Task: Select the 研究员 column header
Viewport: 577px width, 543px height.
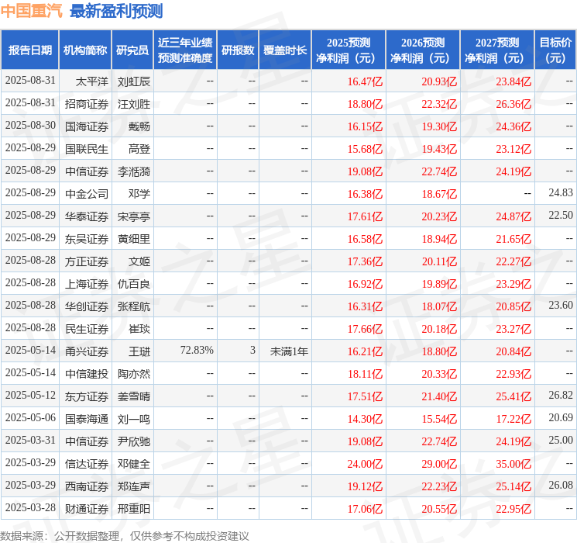Action: tap(132, 50)
